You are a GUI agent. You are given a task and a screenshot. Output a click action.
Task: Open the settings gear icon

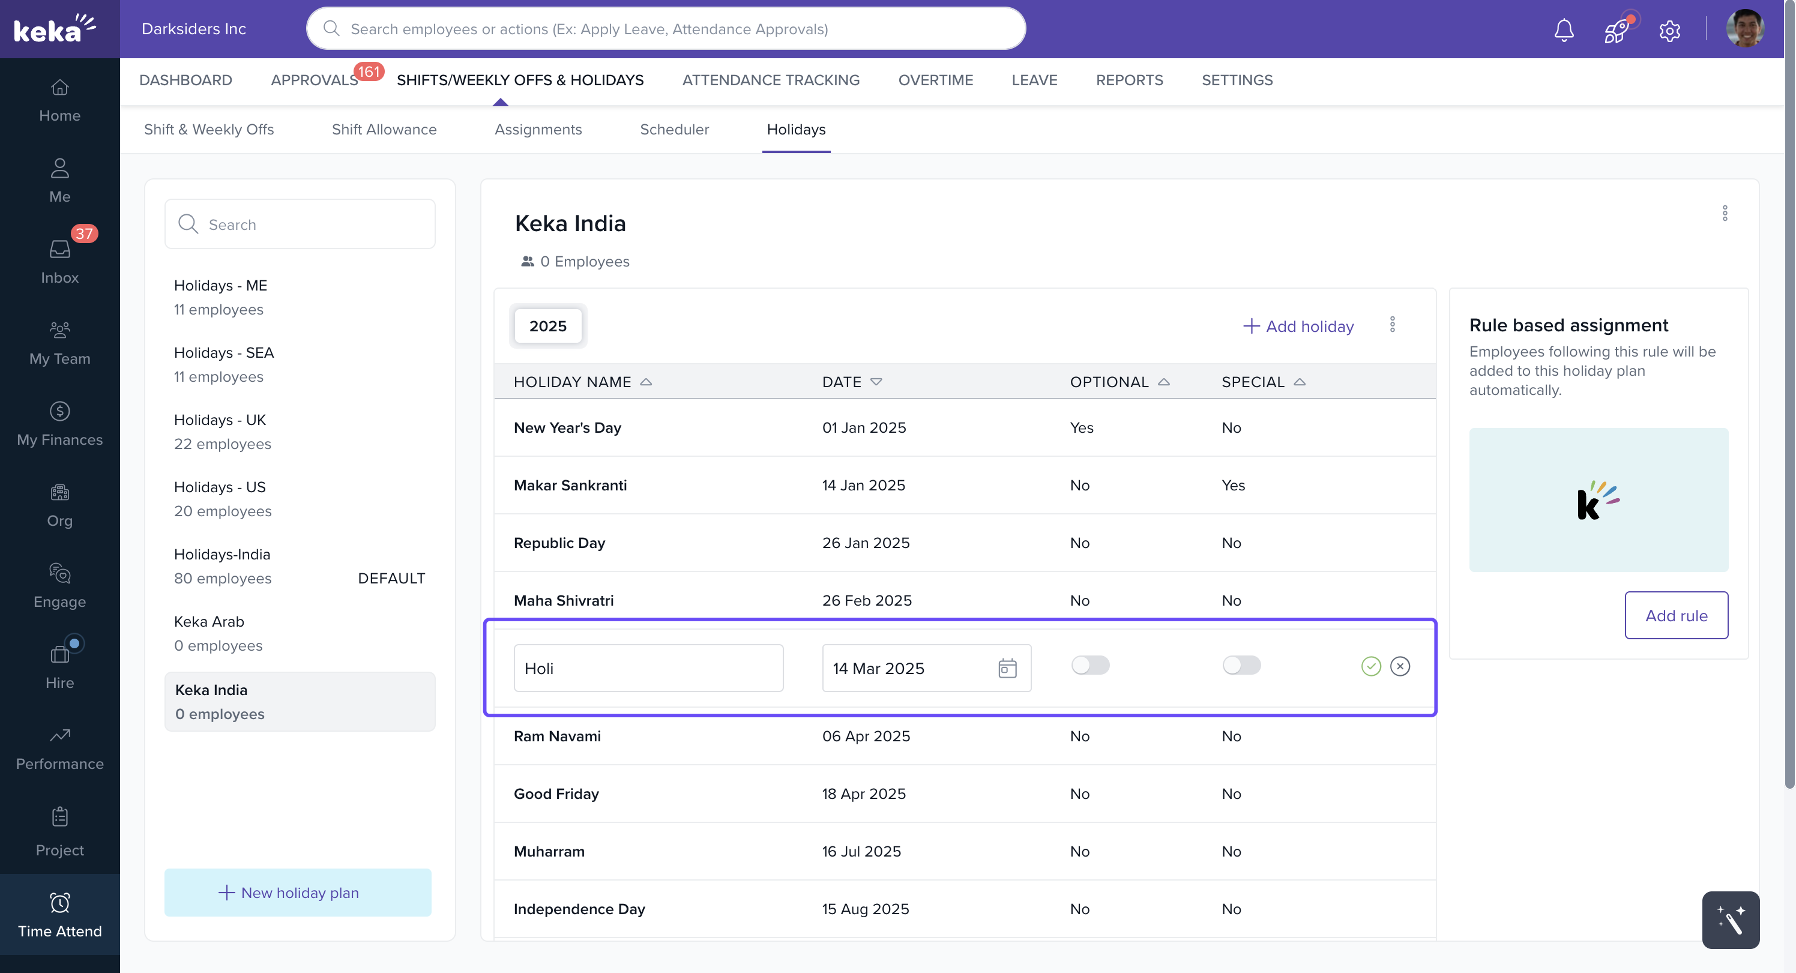click(x=1669, y=30)
